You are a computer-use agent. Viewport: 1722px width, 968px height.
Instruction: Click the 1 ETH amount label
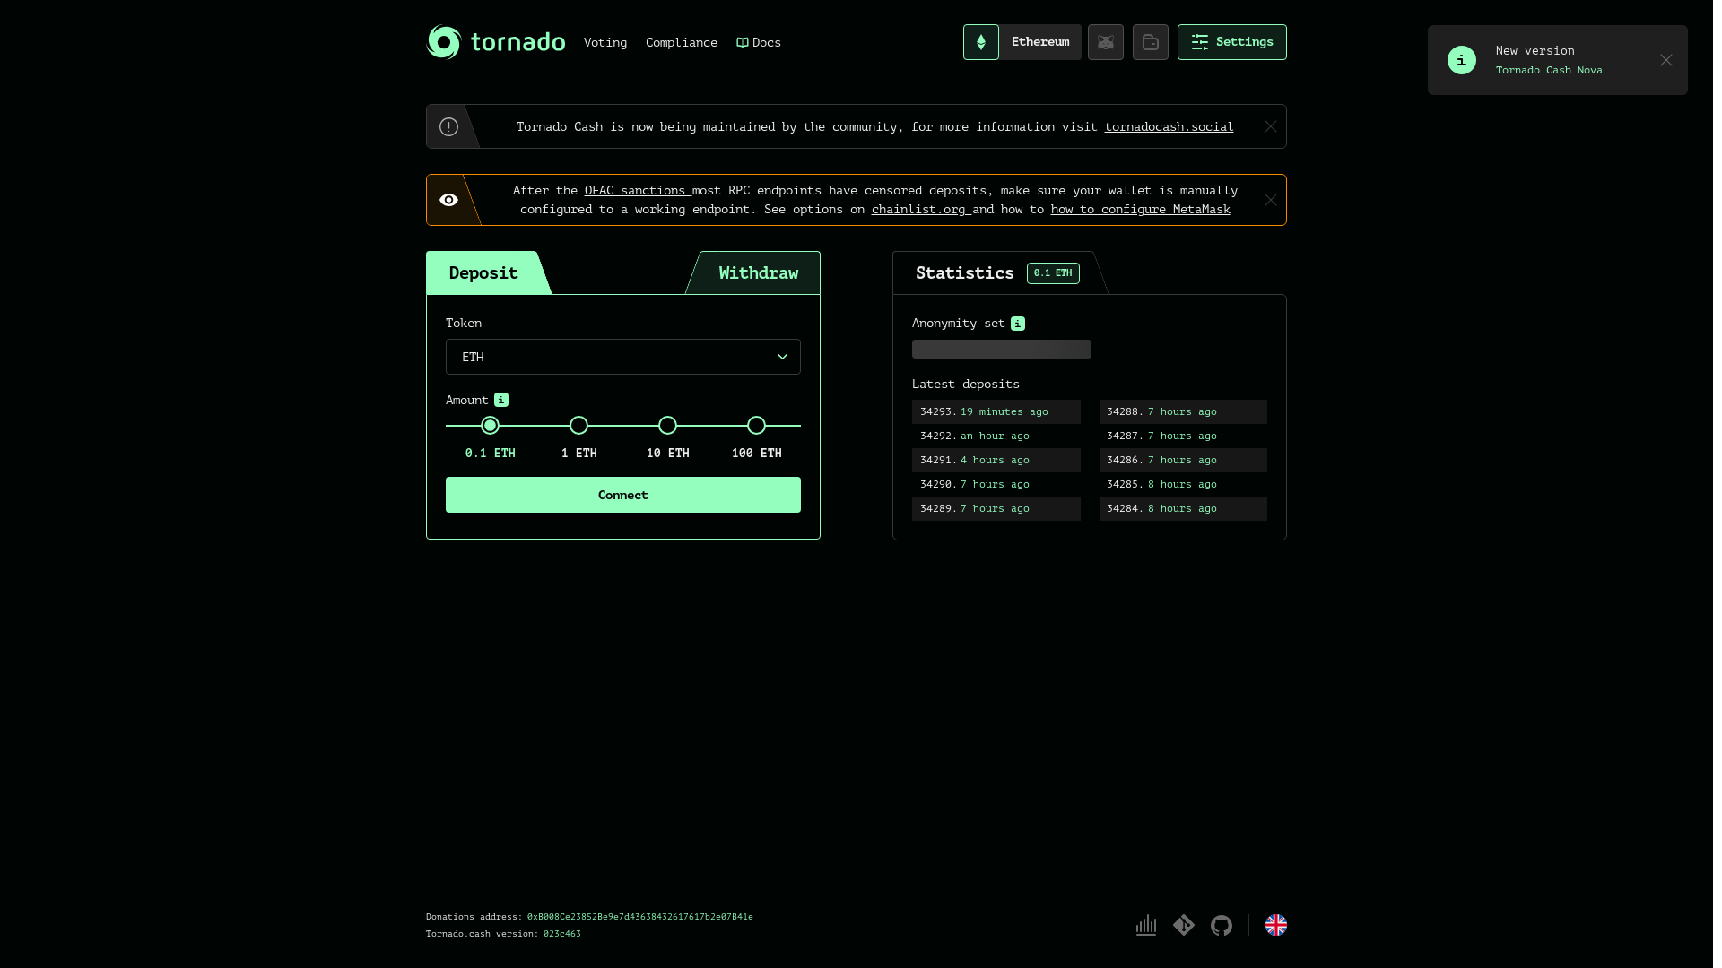578,453
